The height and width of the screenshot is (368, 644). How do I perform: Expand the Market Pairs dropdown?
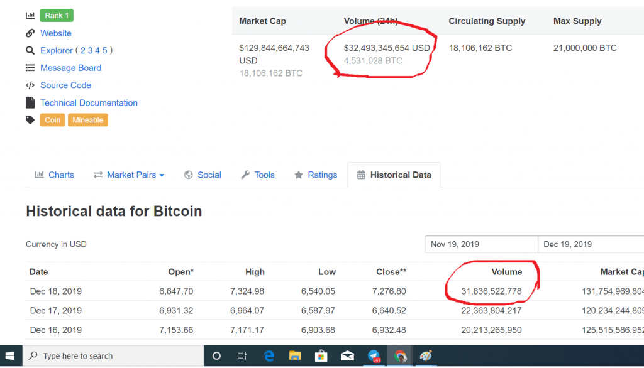[129, 175]
